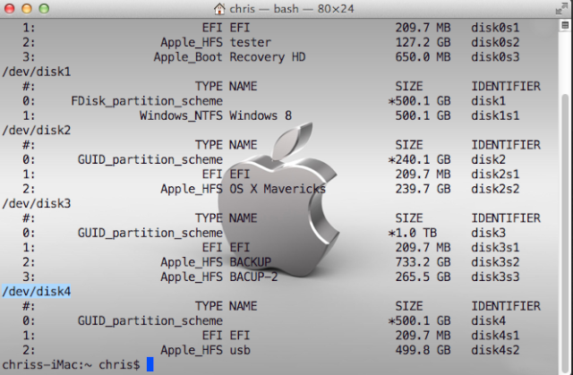Screen dimensions: 573x375
Task: Click the identifier disk0s3
Action: pyautogui.click(x=495, y=57)
